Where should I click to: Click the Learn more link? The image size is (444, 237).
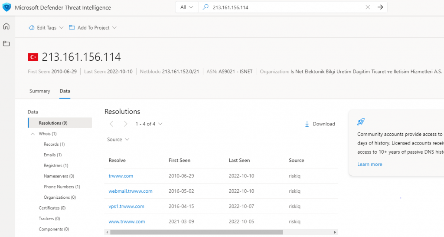[369, 164]
